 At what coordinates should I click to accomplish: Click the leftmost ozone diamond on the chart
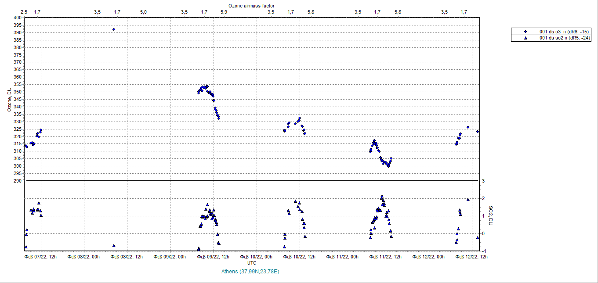(x=25, y=146)
